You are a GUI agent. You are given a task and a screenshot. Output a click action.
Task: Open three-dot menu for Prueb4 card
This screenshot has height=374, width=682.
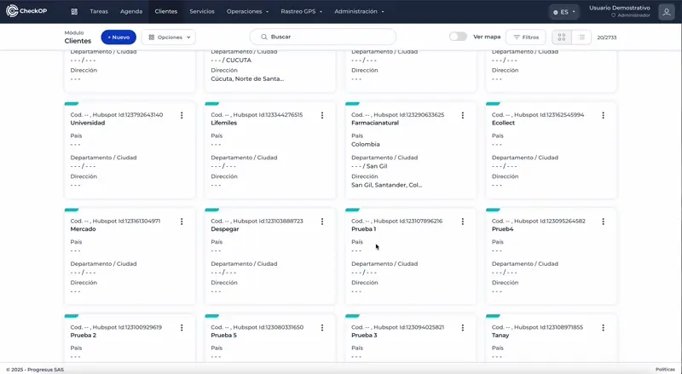[x=604, y=222]
